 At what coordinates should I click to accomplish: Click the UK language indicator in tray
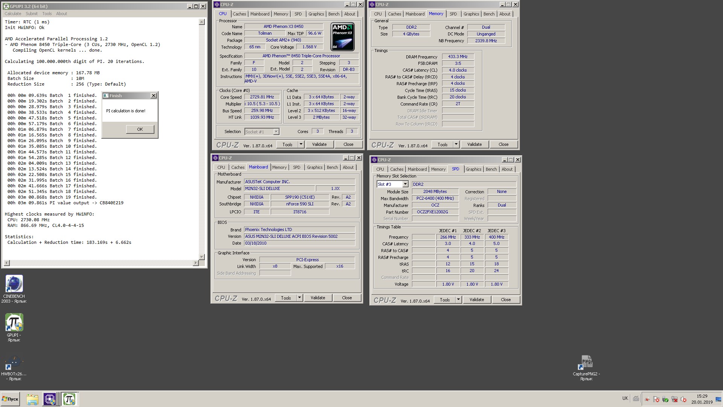625,398
